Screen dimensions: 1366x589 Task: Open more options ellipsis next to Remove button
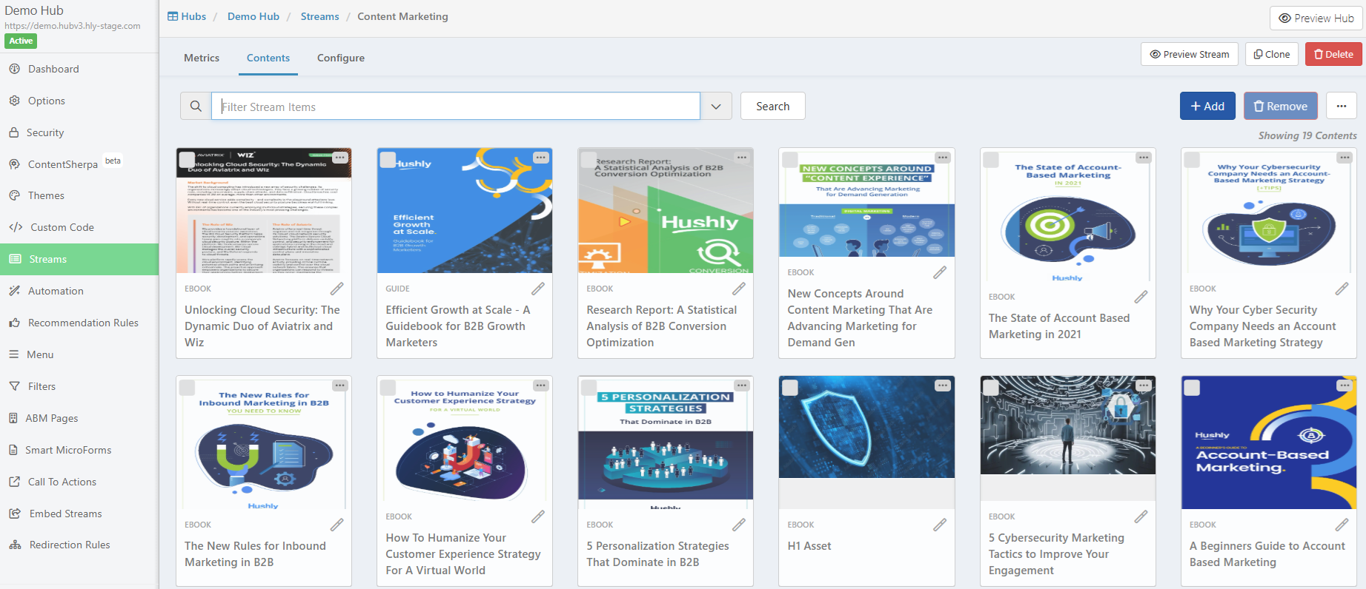(1342, 106)
